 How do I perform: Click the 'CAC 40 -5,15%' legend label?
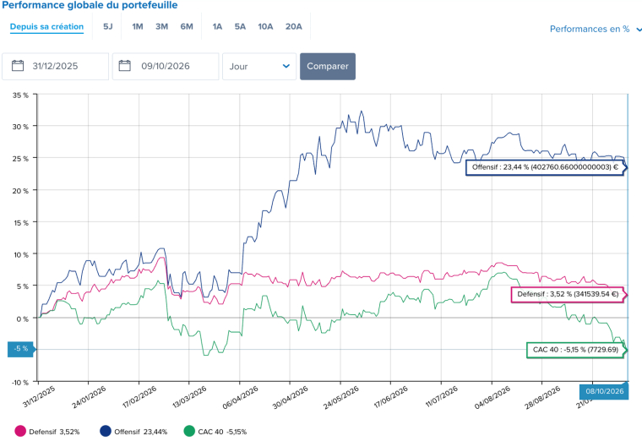tap(222, 432)
